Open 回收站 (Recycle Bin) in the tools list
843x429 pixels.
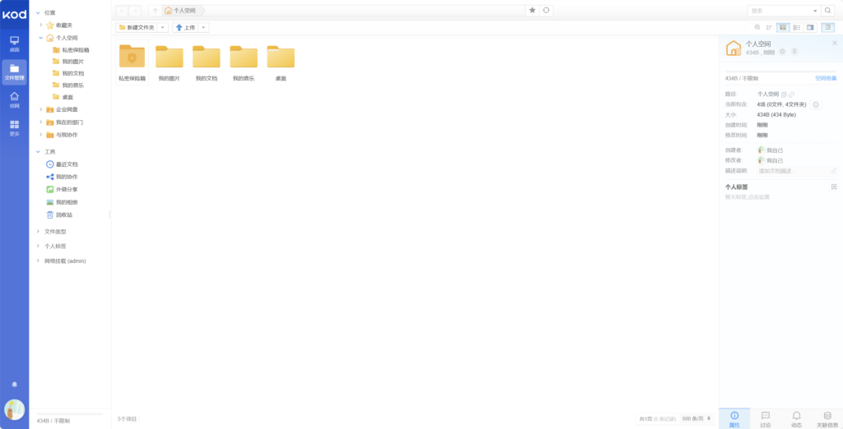63,214
